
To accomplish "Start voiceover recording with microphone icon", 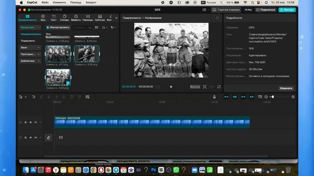I will (214, 97).
